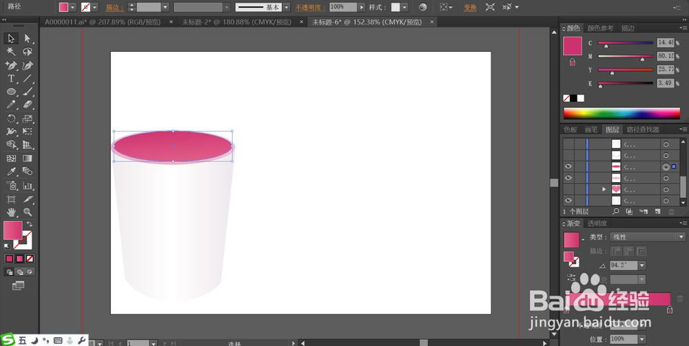Screen dimensions: 689x346
Task: Open the gradient angle 94.2° dropdown
Action: point(642,265)
